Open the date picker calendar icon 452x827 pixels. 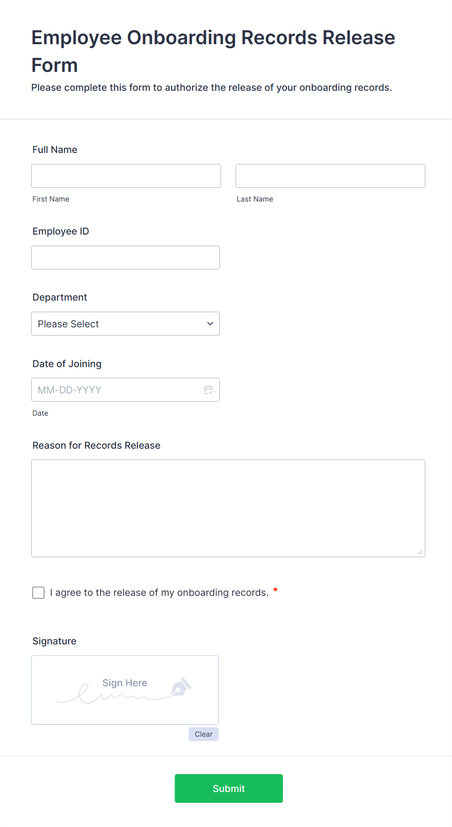[209, 389]
